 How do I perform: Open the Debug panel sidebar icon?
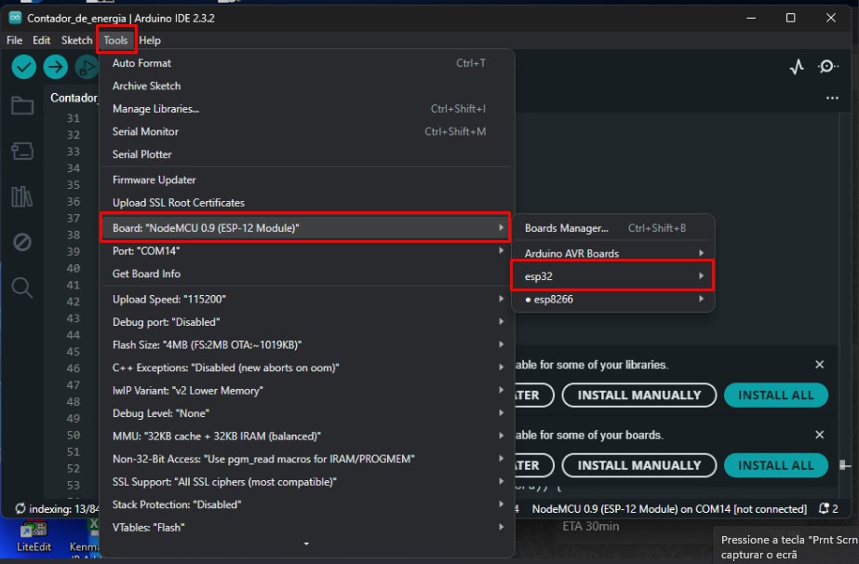click(x=23, y=242)
